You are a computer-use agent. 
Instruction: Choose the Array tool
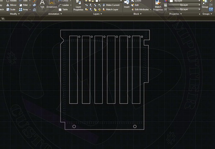[24, 10]
